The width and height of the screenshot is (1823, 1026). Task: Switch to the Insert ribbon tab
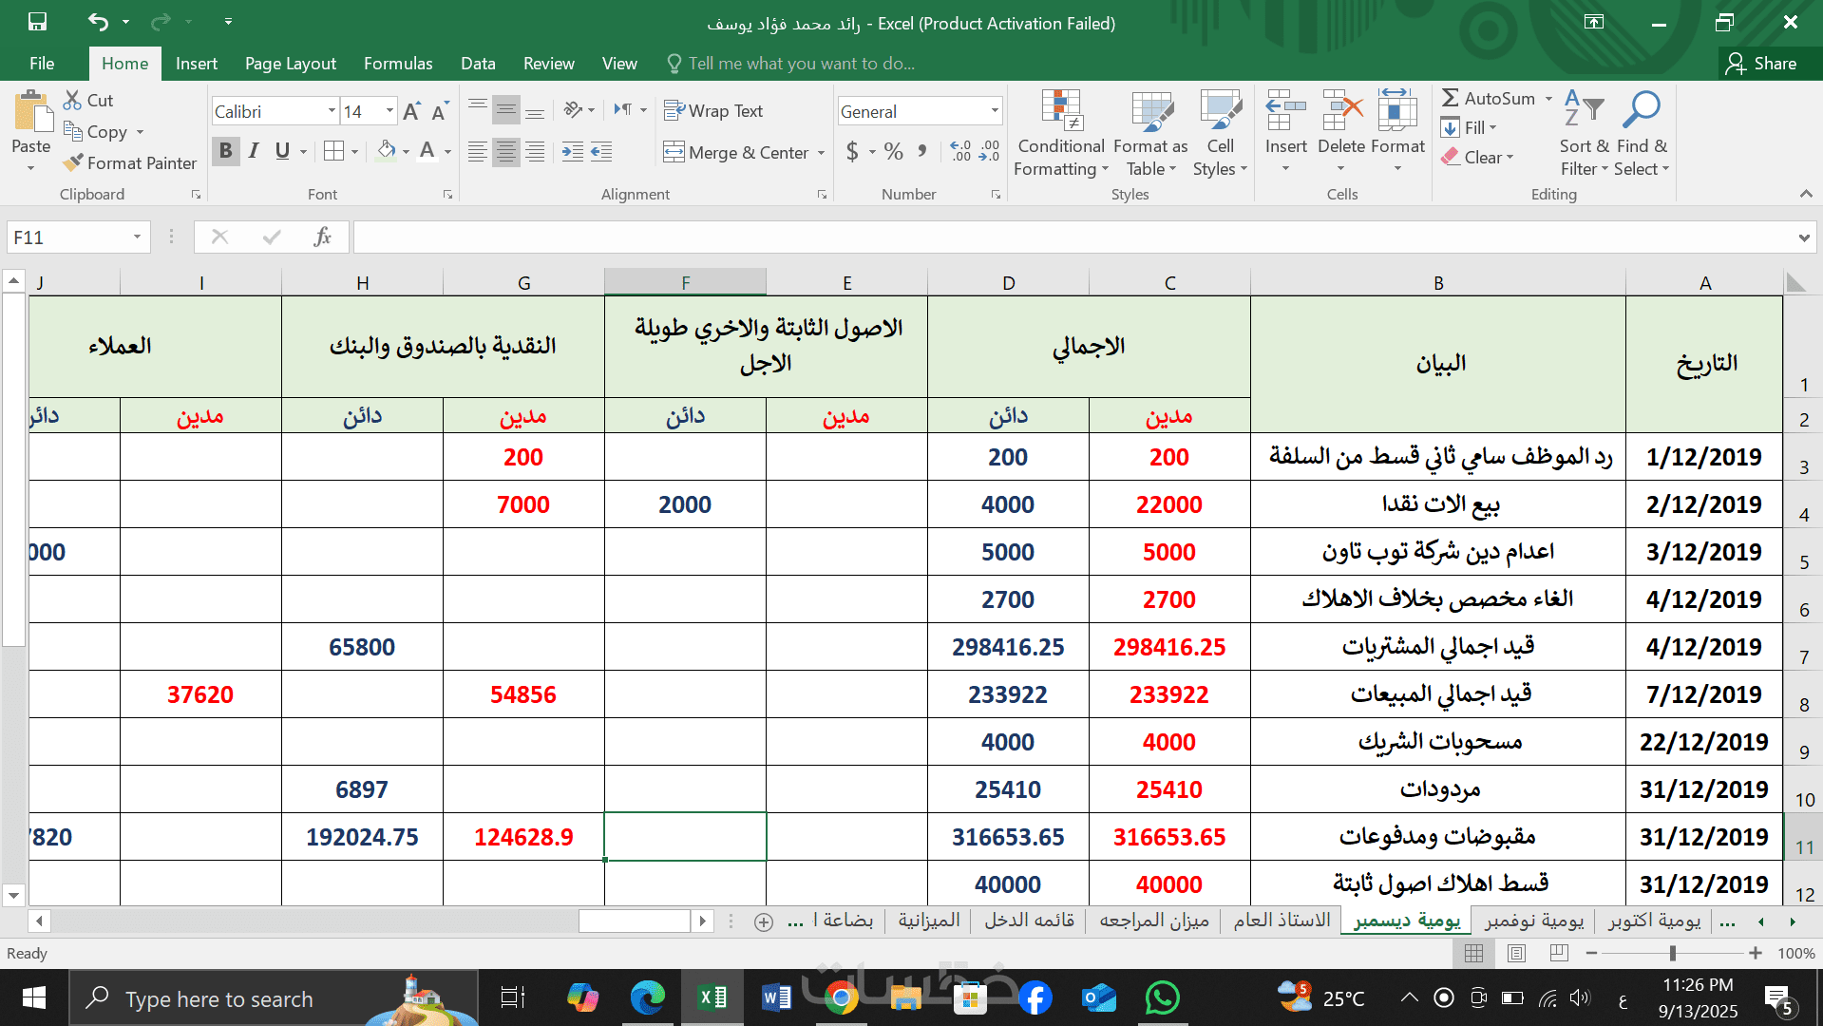click(197, 64)
